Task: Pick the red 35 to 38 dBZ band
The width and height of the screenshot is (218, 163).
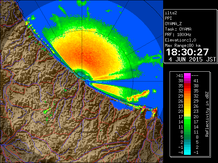Action: 187,86
